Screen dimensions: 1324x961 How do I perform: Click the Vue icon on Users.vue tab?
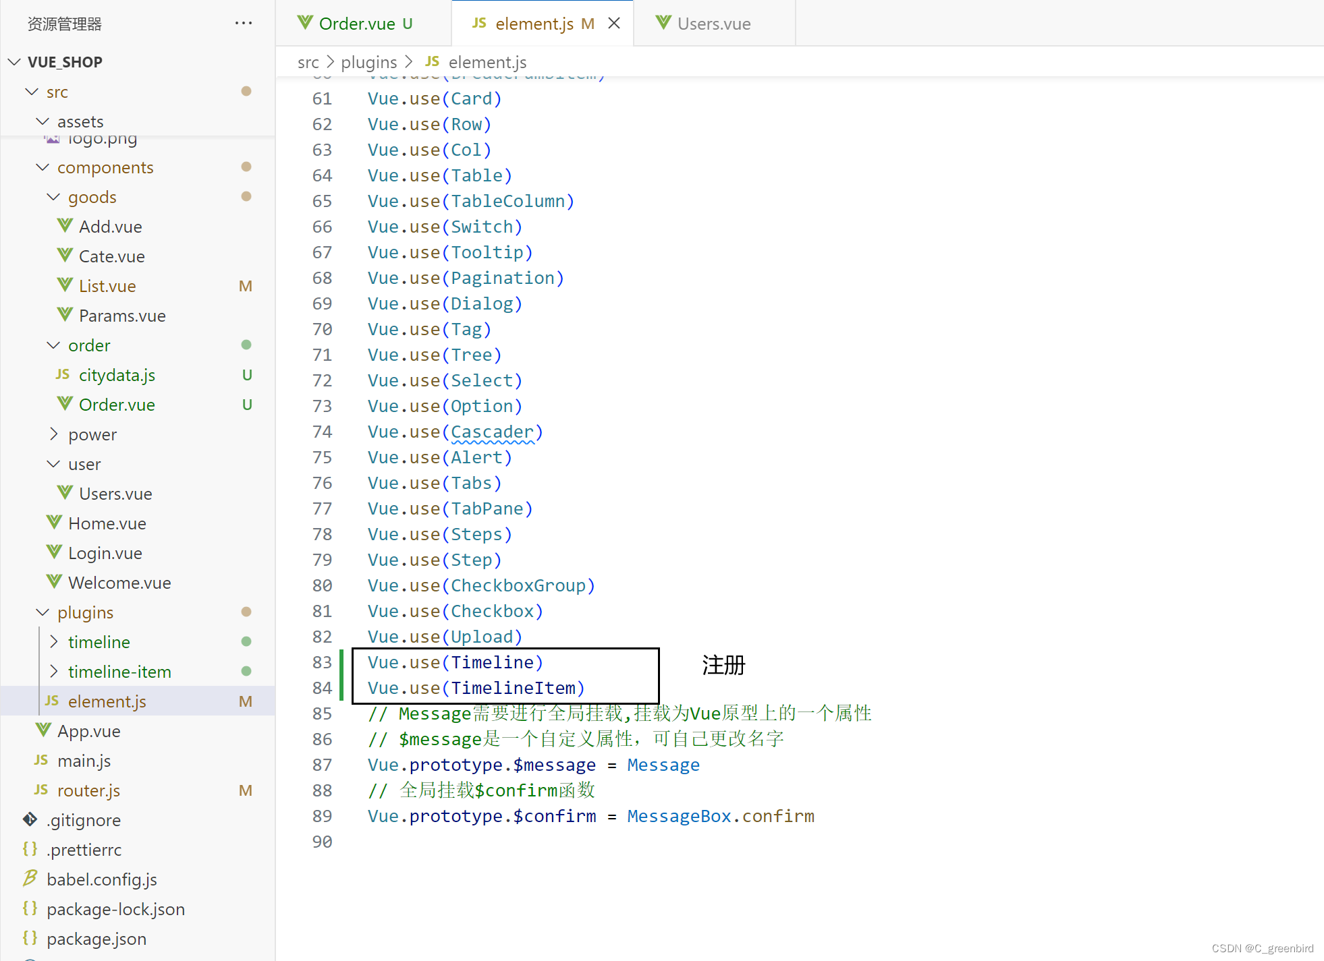click(x=663, y=22)
